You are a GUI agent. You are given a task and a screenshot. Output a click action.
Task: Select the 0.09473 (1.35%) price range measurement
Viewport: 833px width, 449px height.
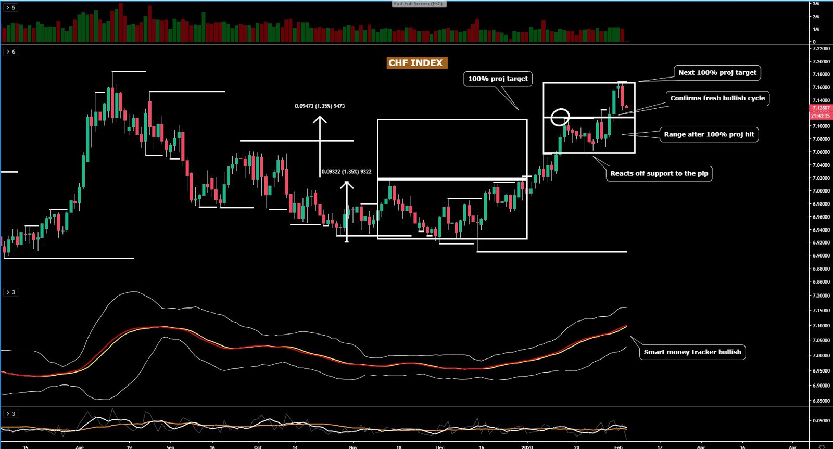(x=320, y=106)
